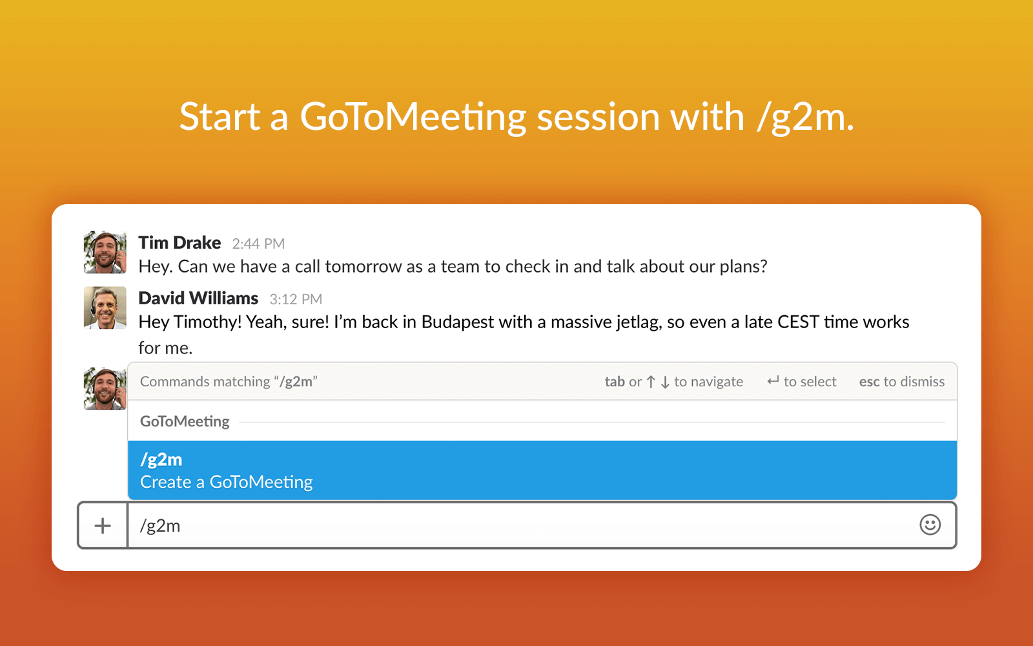Click David Williams' Budapest jetlag message text

524,335
